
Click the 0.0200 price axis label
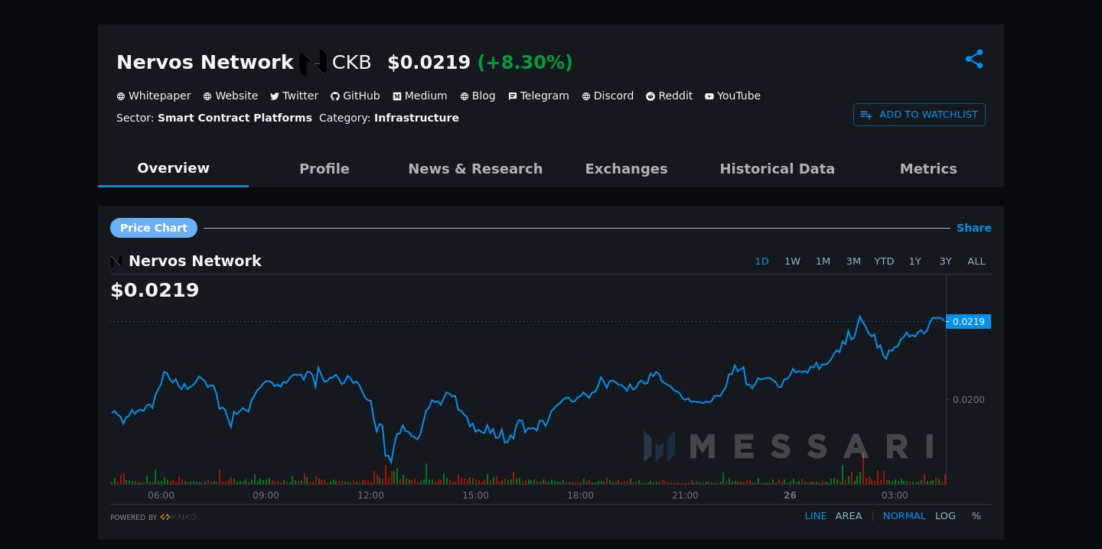point(968,399)
